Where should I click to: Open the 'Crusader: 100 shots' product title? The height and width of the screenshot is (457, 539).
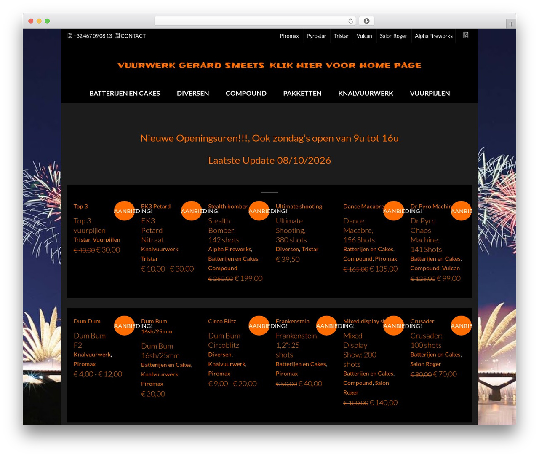tap(427, 340)
